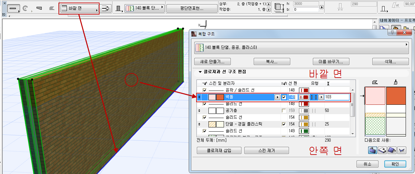Open the 상부 story link arrow

point(268,4)
